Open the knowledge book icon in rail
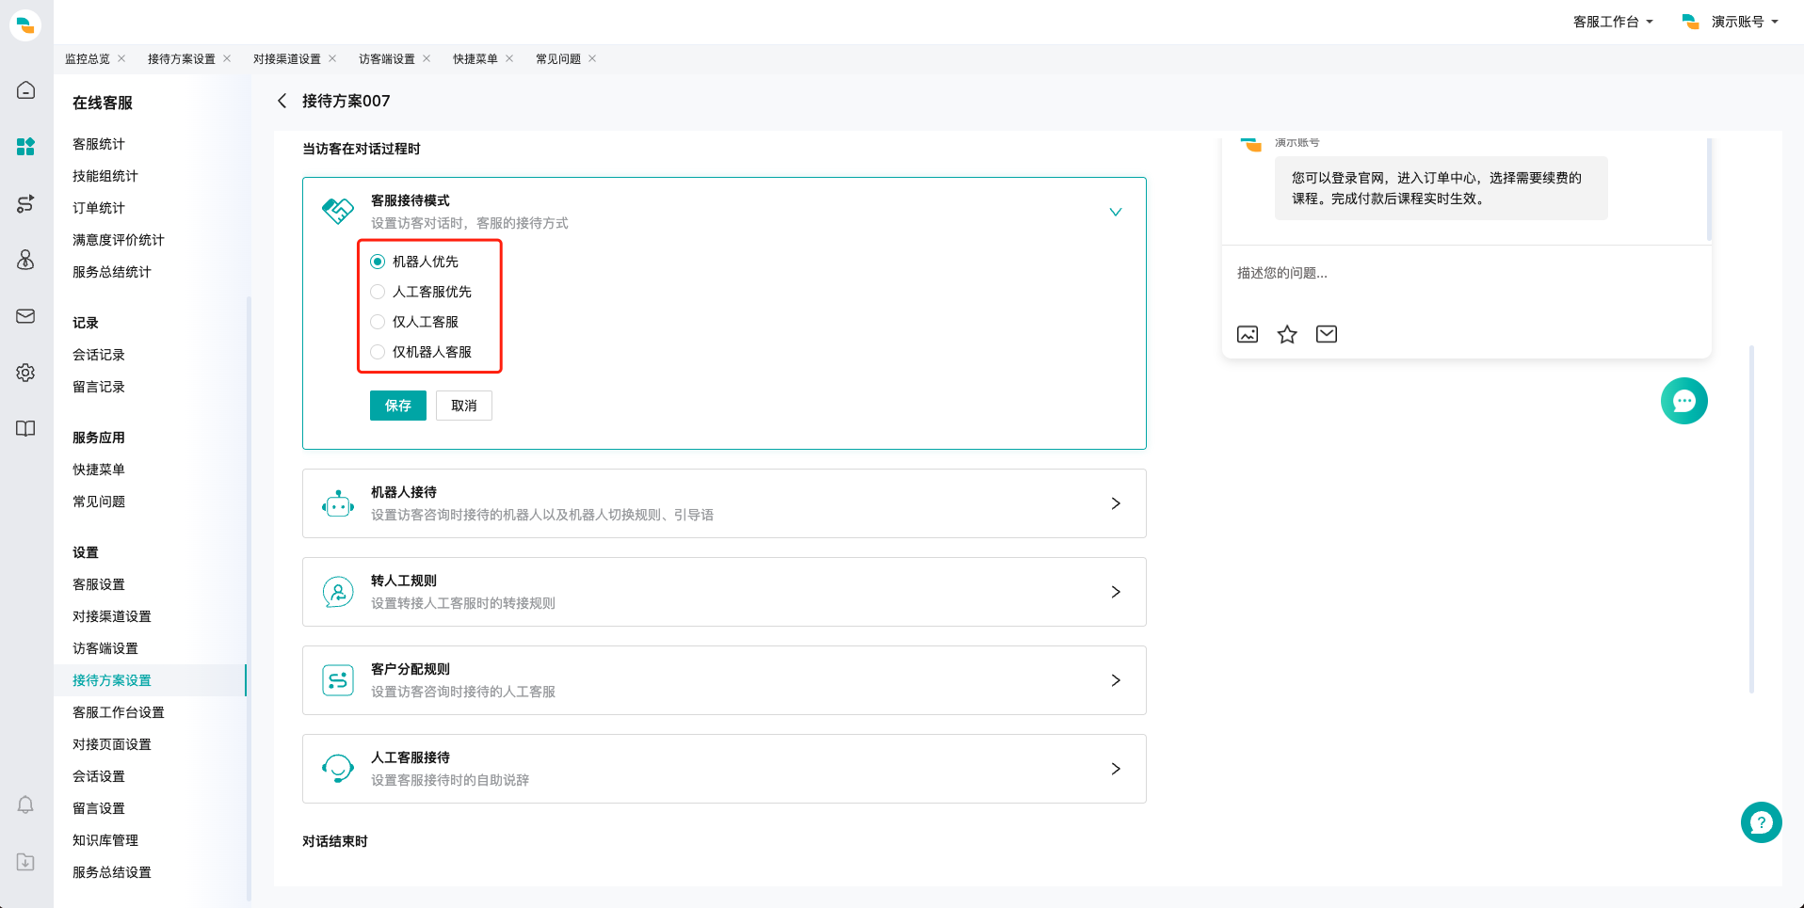This screenshot has height=908, width=1804. pyautogui.click(x=25, y=429)
